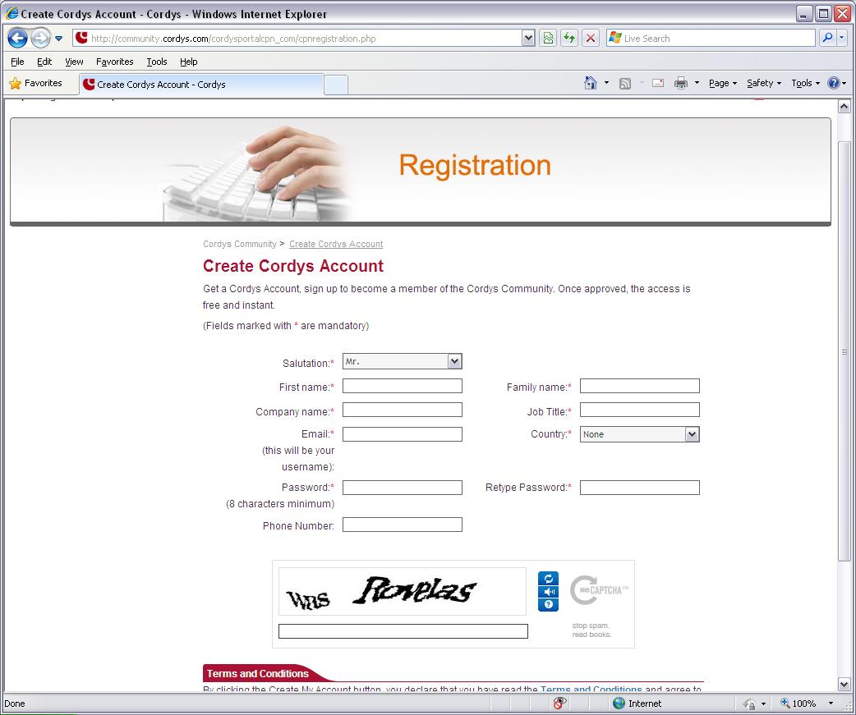The image size is (856, 715).
Task: Get a new reCAPTCHA challenge
Action: pos(549,578)
